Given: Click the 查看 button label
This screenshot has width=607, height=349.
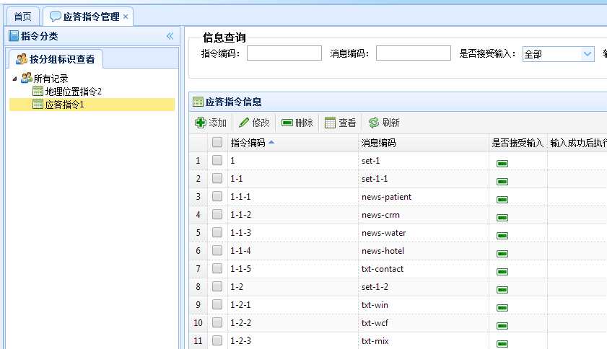Looking at the screenshot, I should point(347,123).
